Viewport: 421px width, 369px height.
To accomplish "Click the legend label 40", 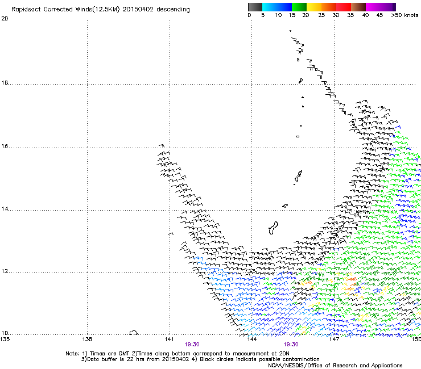I will pos(365,15).
